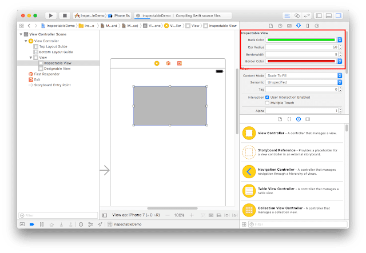This screenshot has height=253, width=366.
Task: Adjust the Cor Radius stepper
Action: point(341,47)
